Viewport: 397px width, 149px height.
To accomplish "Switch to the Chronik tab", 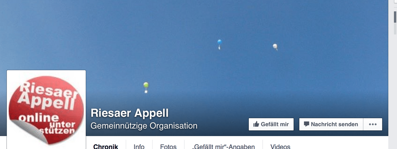I will 104,146.
